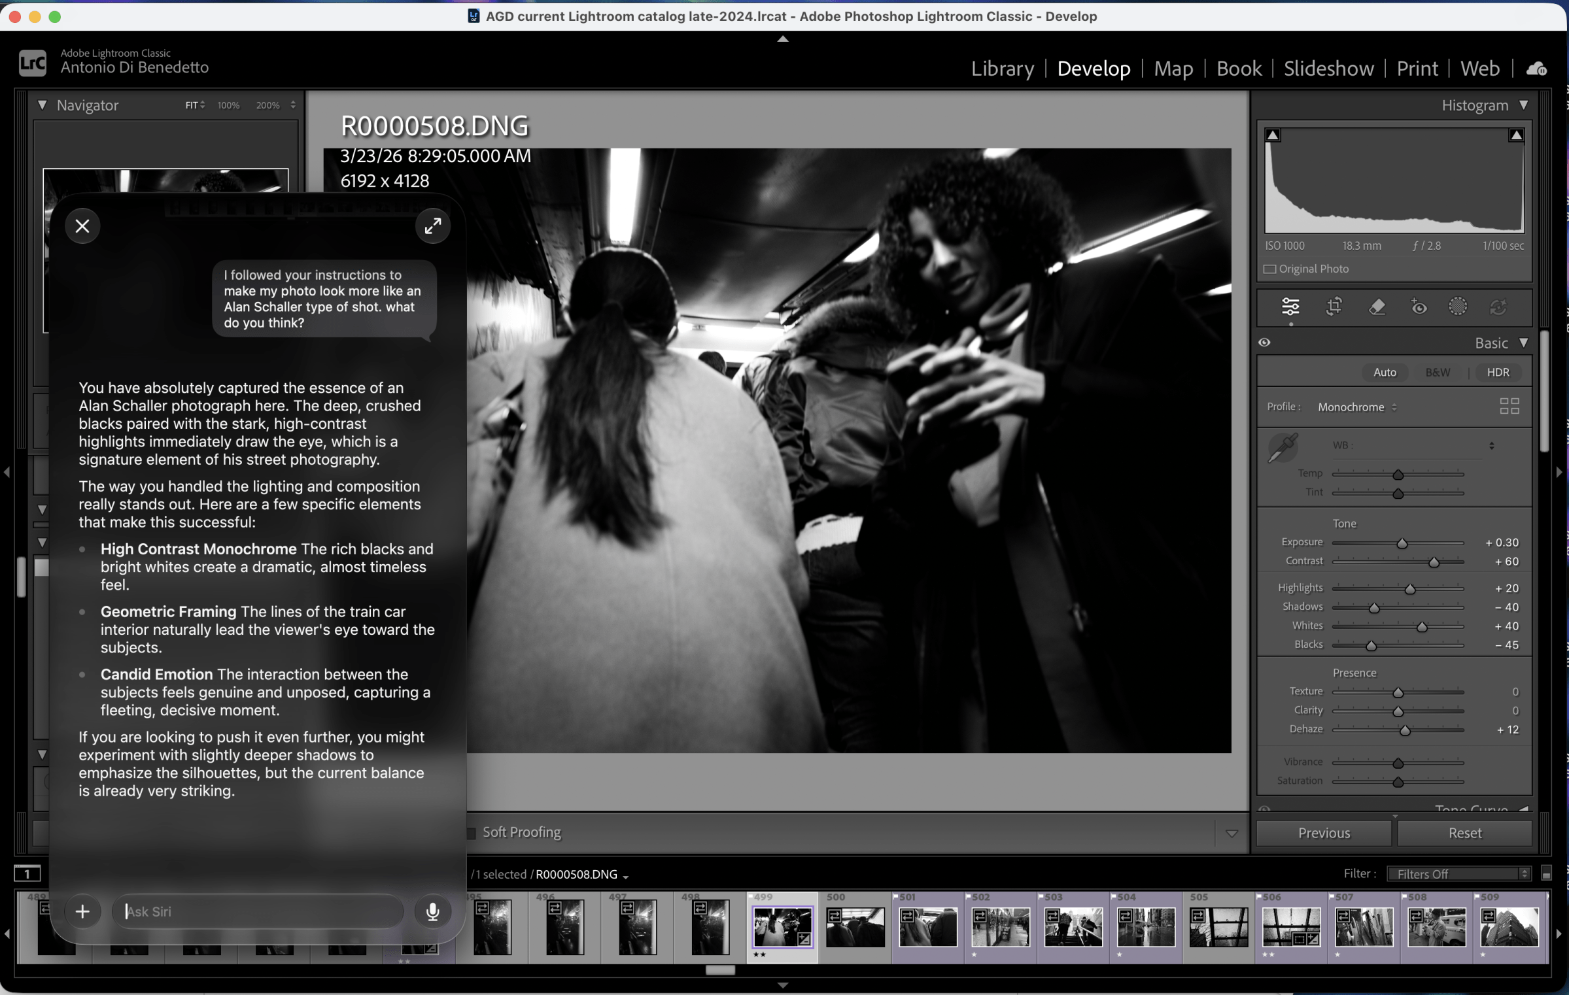
Task: Enable the Original Photo checkbox
Action: tap(1269, 269)
